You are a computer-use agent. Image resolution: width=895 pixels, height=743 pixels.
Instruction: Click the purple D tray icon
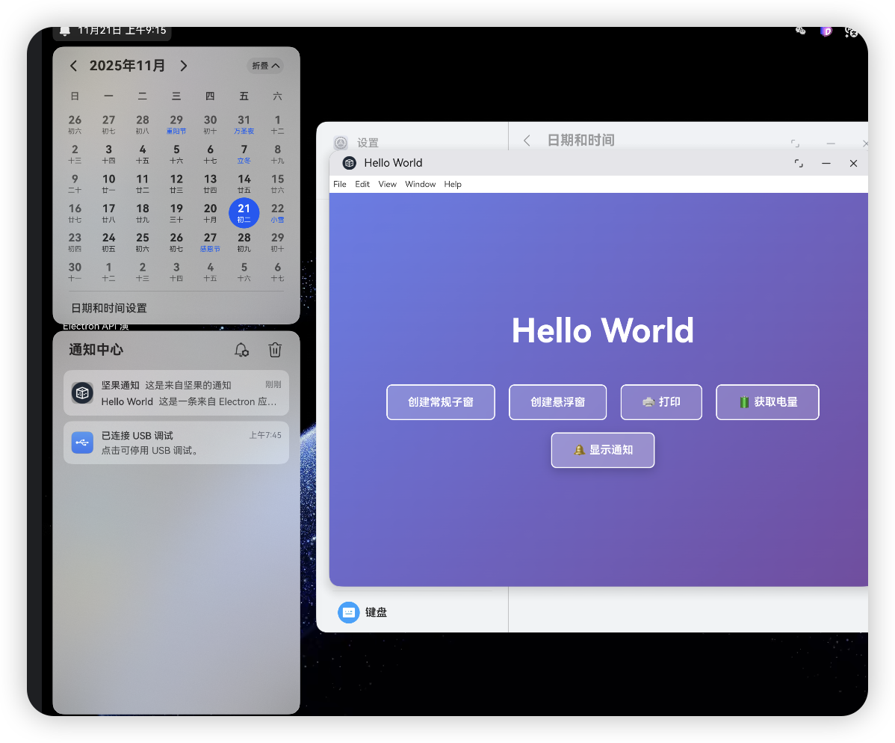click(826, 31)
